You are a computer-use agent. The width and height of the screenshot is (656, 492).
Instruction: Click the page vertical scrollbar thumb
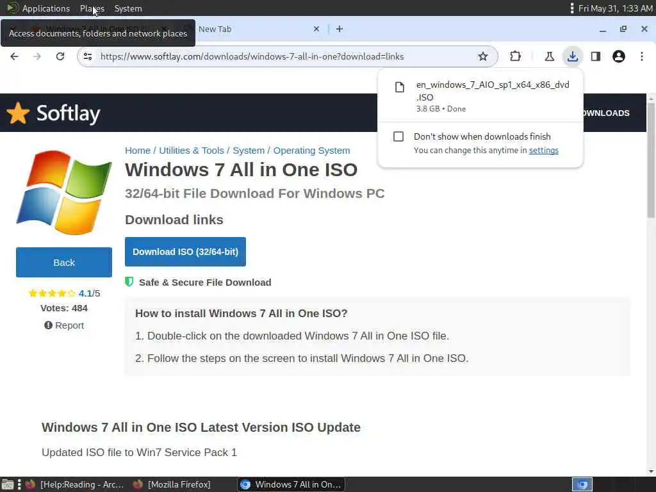click(x=651, y=161)
